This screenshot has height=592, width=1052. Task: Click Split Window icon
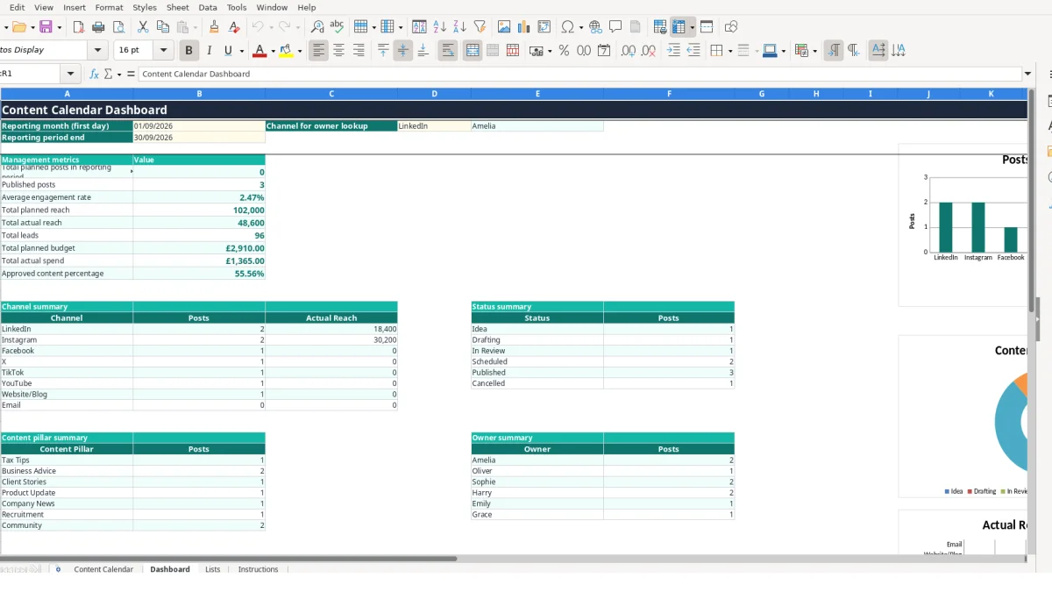point(707,27)
